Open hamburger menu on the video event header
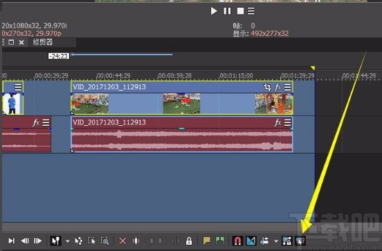382x251 pixels. (x=287, y=87)
